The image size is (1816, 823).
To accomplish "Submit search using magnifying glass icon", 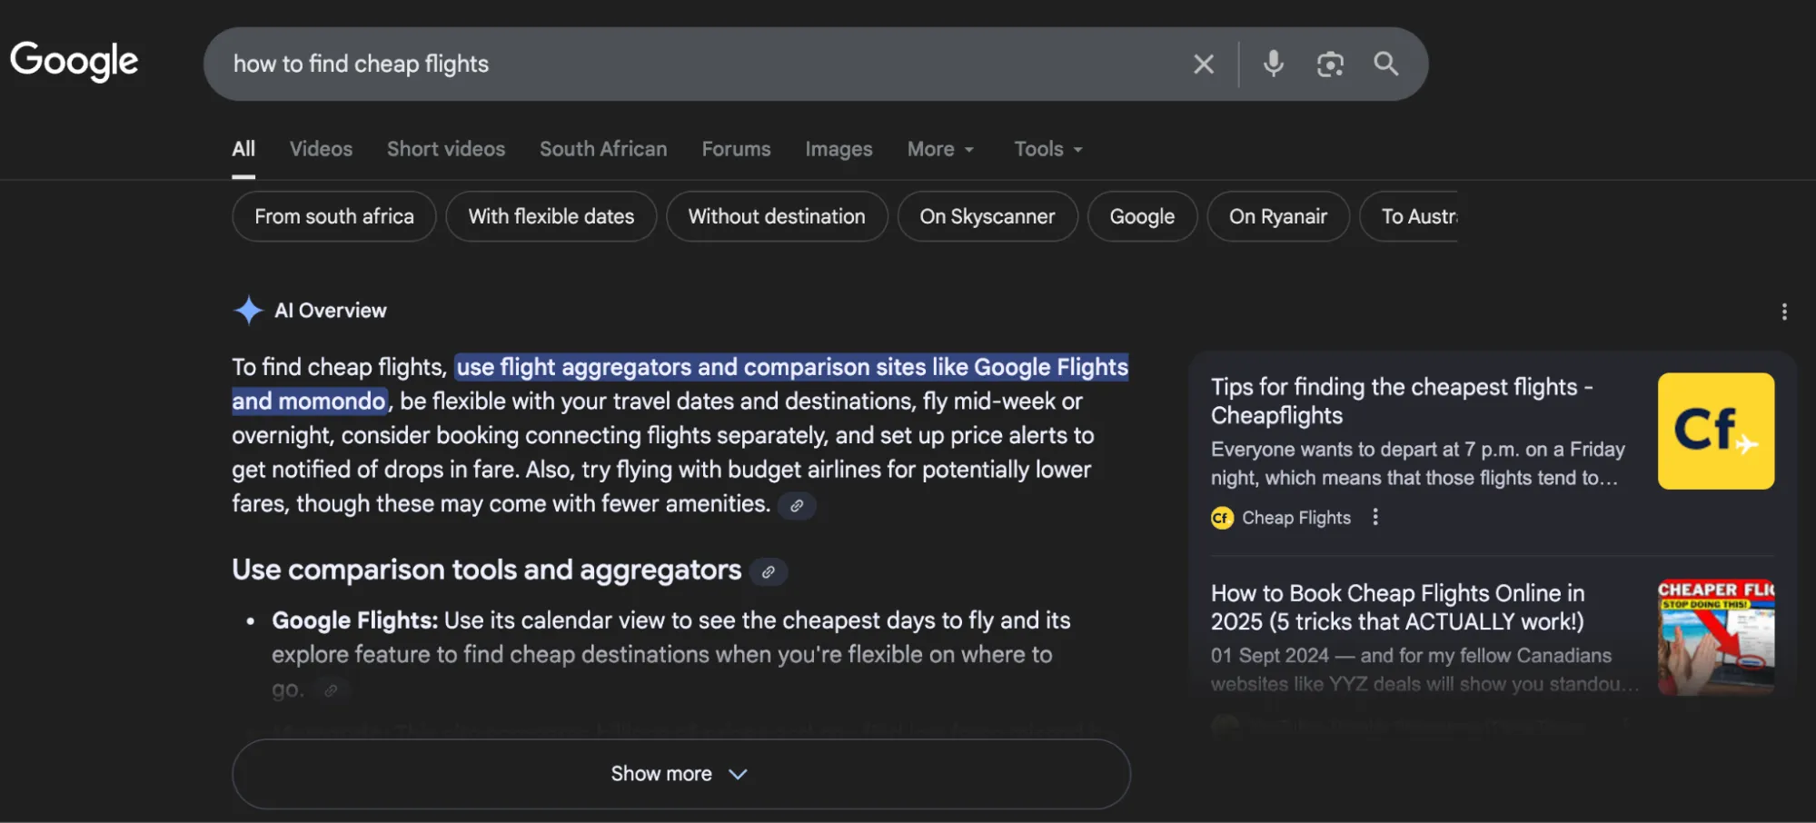I will (1386, 64).
